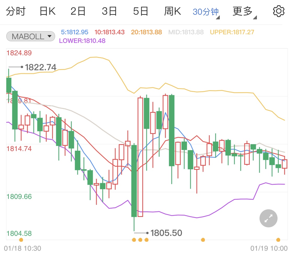The image size is (294, 253).
Task: Click the tall red candle beside the lowest green candle
Action: 140,157
